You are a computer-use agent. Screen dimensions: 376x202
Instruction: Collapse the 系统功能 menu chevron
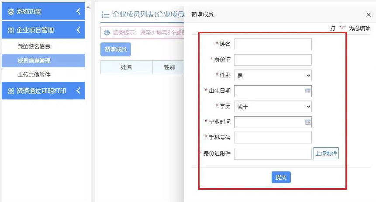[78, 11]
